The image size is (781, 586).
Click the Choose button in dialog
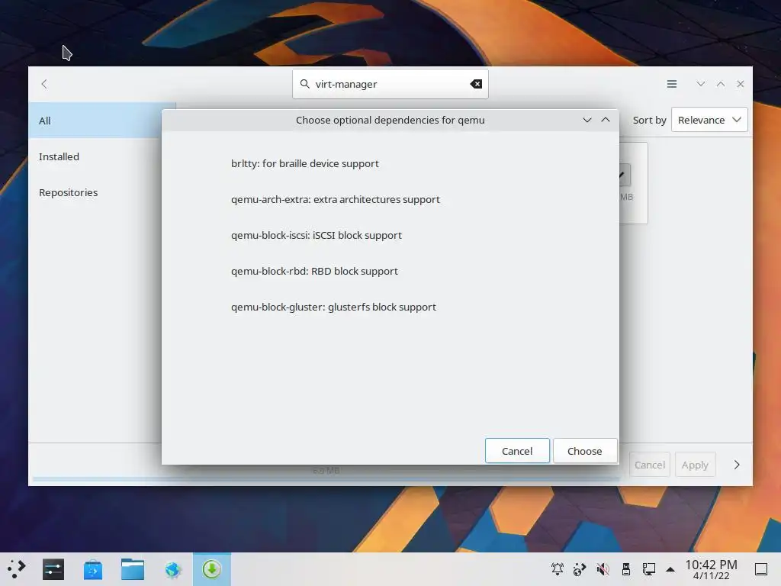(585, 451)
